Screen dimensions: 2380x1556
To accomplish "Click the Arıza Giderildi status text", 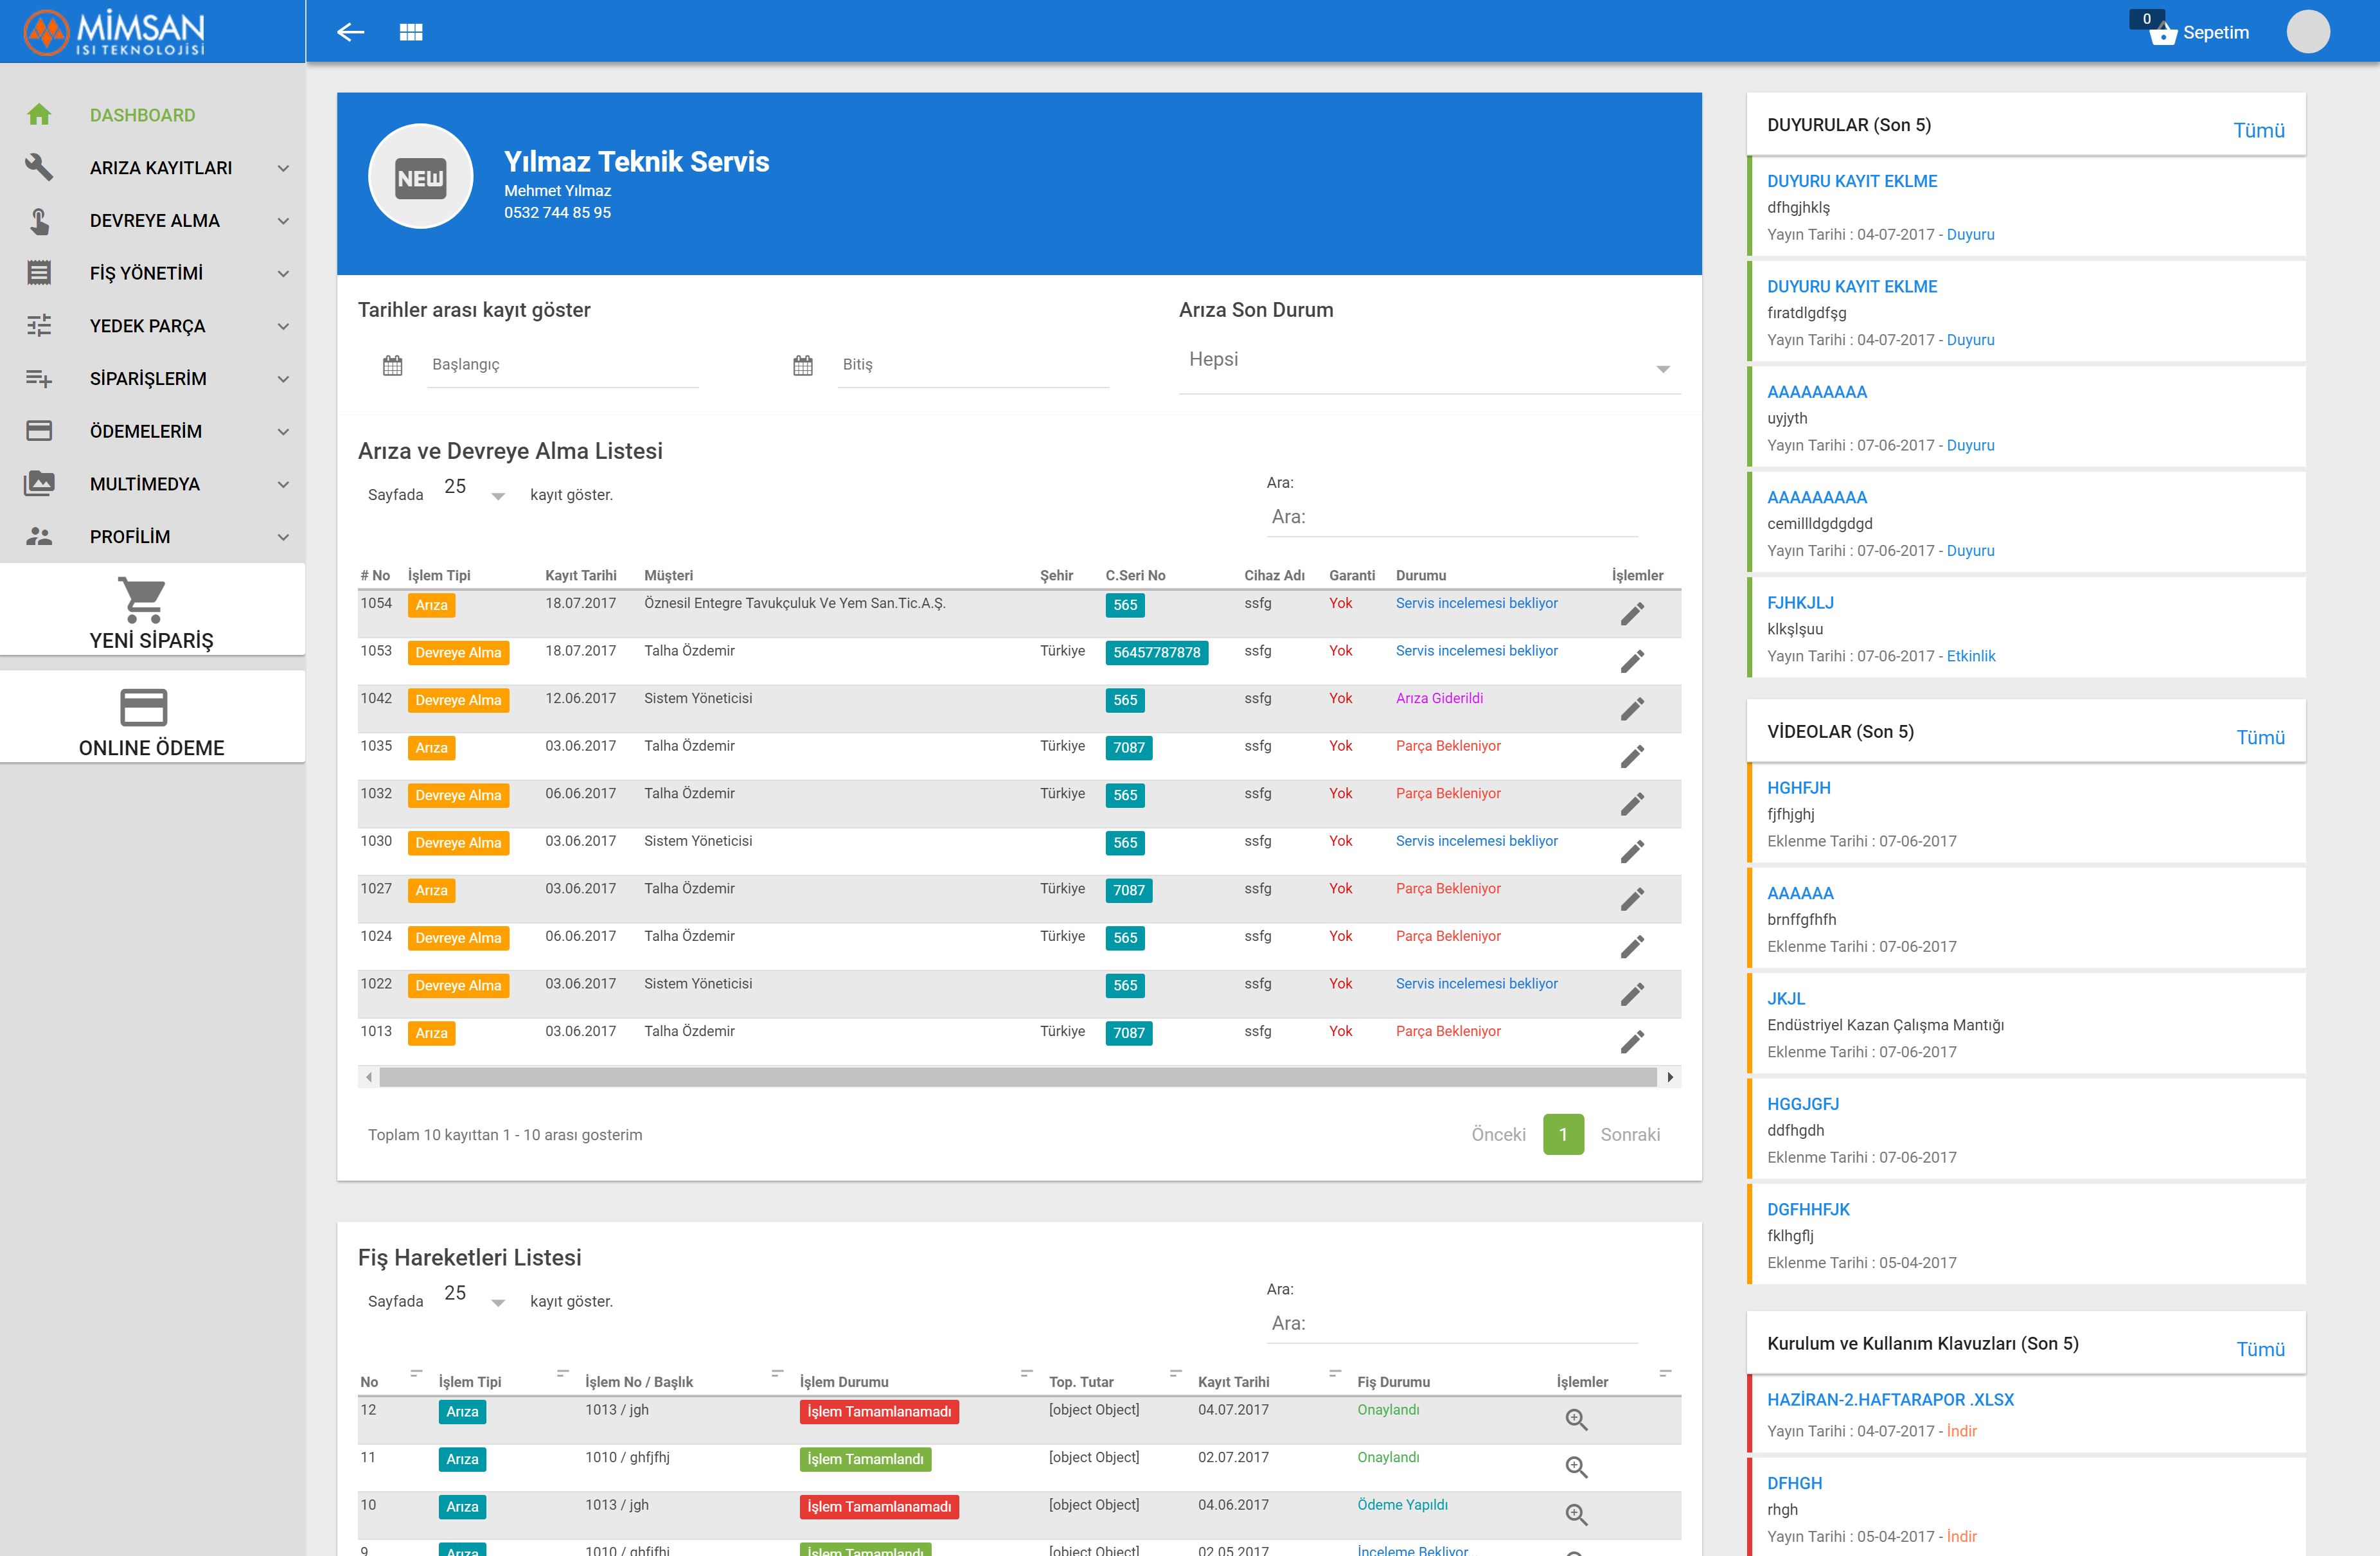I will click(x=1439, y=698).
